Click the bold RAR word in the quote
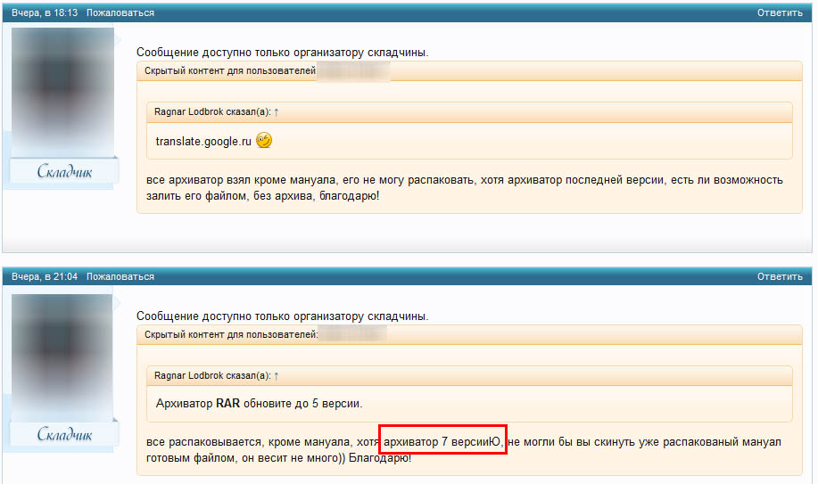 coord(228,404)
